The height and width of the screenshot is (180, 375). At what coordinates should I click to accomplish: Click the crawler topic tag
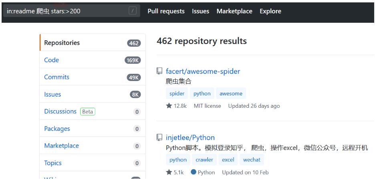[204, 160]
